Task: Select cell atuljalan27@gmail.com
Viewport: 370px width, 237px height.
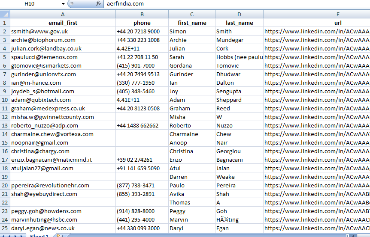Action: click(63, 169)
